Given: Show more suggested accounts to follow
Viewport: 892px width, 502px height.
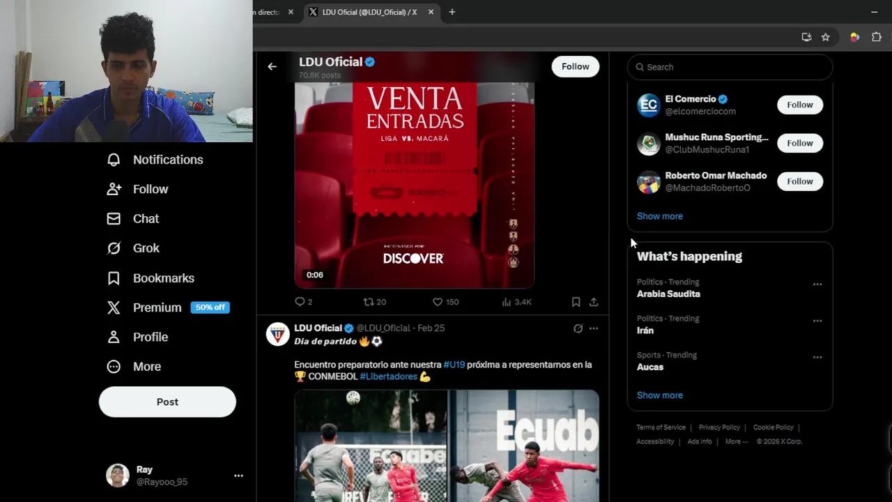Looking at the screenshot, I should tap(660, 216).
